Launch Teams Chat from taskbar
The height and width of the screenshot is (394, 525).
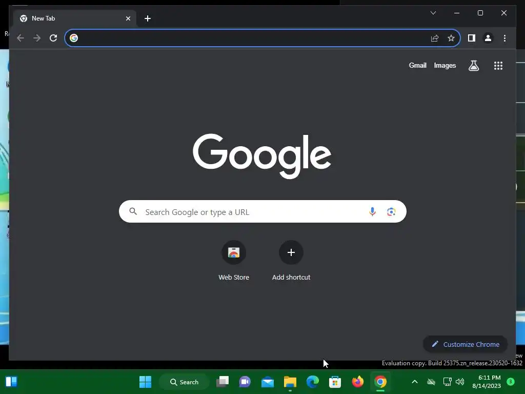click(245, 382)
